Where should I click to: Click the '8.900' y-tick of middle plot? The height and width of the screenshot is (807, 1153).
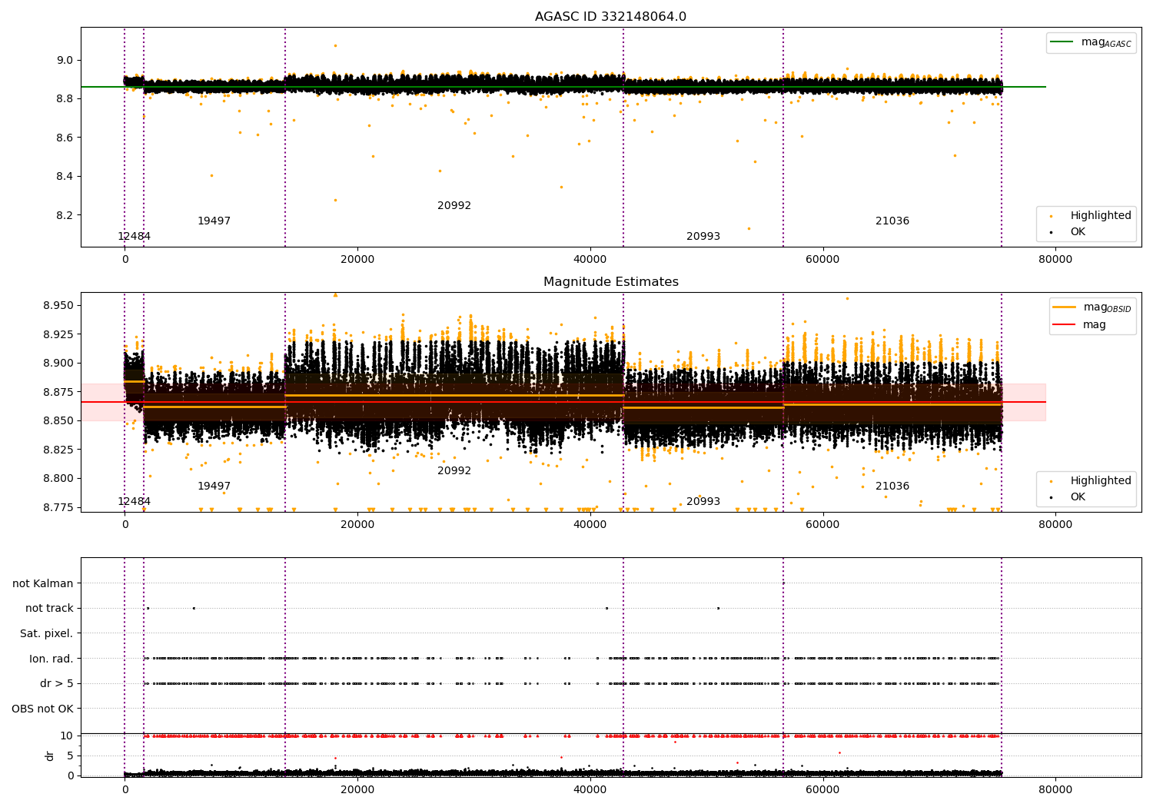tap(58, 363)
